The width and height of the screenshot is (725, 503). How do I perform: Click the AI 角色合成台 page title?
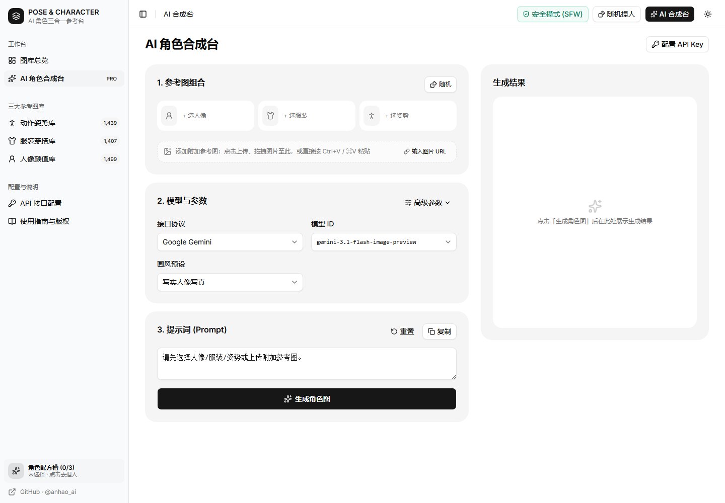coord(182,44)
